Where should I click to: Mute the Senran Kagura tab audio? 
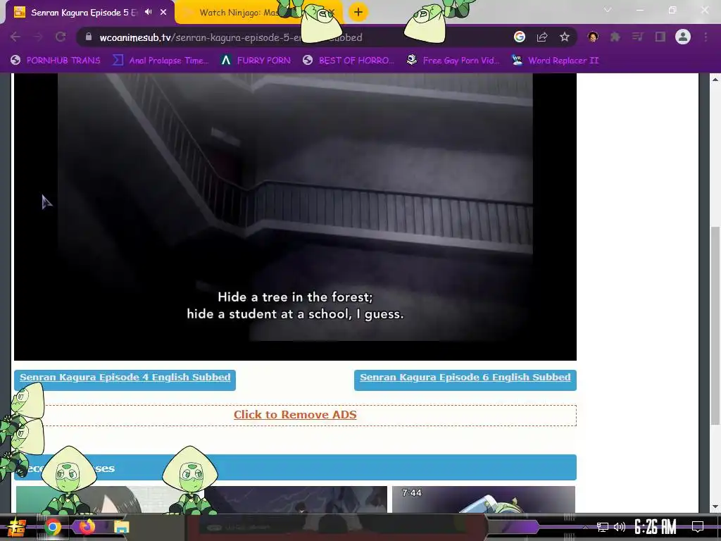coord(148,12)
